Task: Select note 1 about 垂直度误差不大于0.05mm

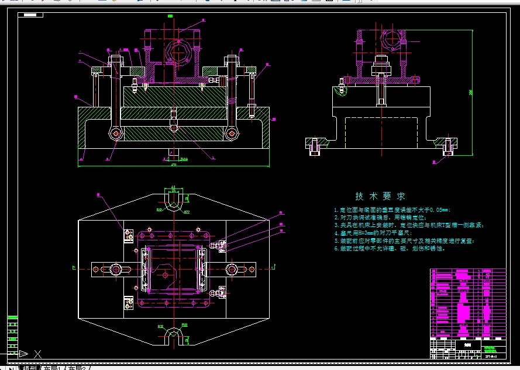Action: pyautogui.click(x=392, y=210)
